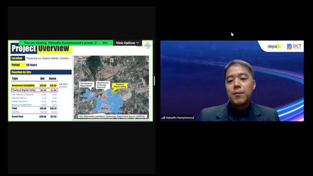Click the 'Total' row label
313x176 pixels.
[x=14, y=108]
